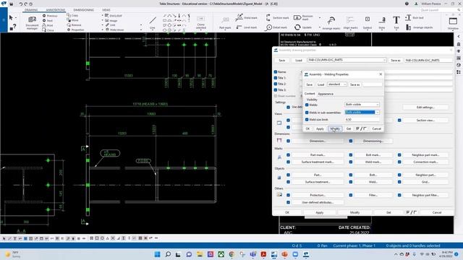
Task: Click Cancel in Welding Properties dialog
Action: click(x=376, y=129)
